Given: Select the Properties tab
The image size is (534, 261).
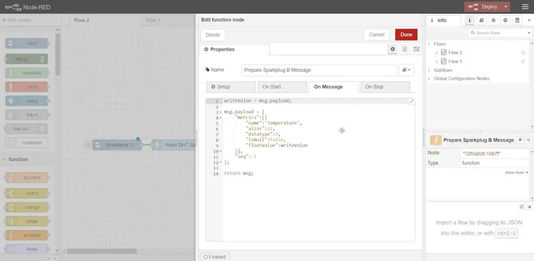Looking at the screenshot, I should (x=234, y=49).
